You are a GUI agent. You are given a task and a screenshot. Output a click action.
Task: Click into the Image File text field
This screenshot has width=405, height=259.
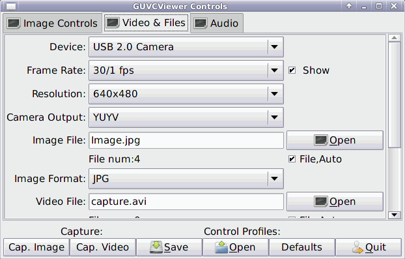tap(186, 140)
